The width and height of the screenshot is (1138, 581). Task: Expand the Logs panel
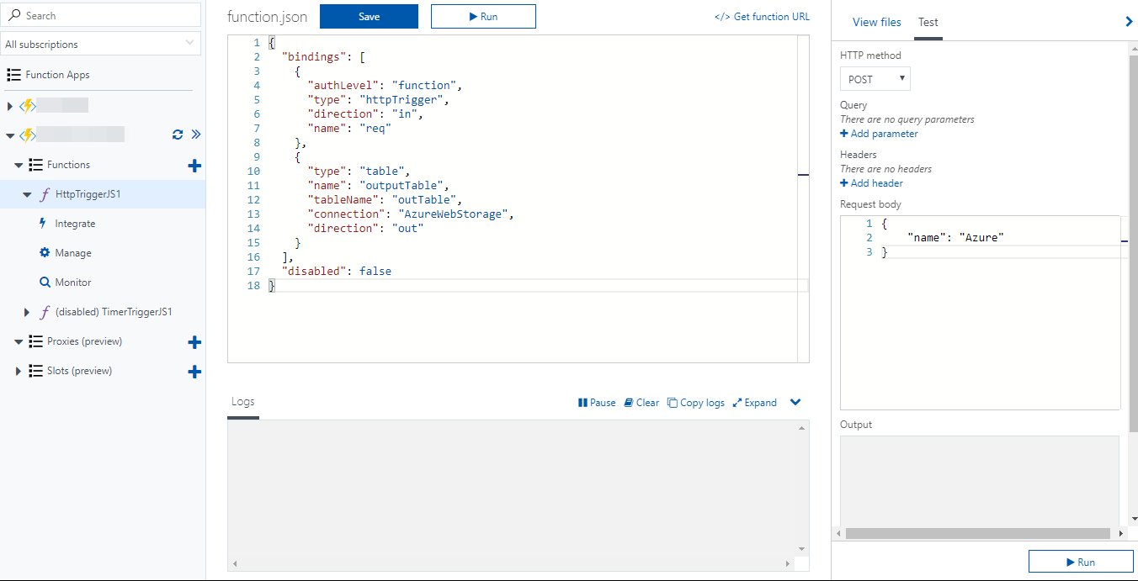point(754,402)
